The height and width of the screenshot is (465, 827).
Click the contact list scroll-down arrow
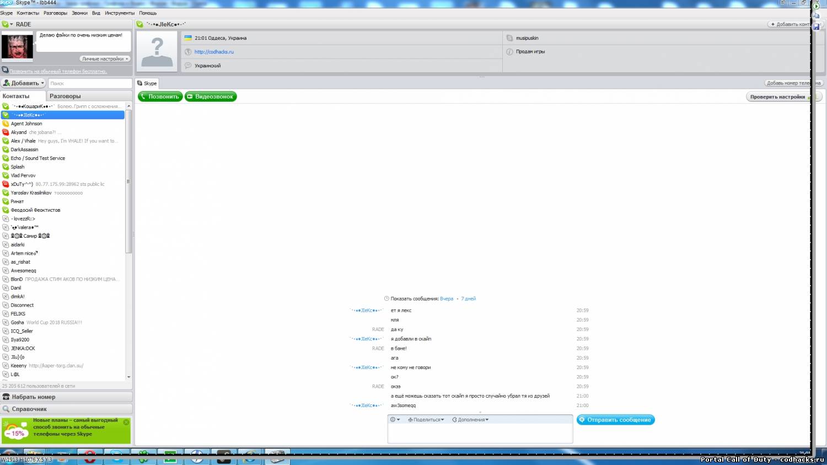point(128,377)
